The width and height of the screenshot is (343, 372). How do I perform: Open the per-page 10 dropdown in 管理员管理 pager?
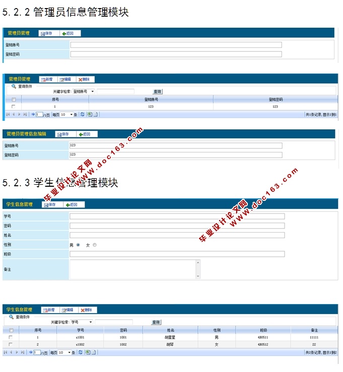tap(66, 115)
